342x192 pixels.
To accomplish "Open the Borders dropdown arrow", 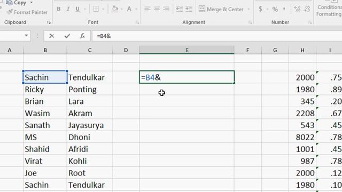I will point(103,9).
